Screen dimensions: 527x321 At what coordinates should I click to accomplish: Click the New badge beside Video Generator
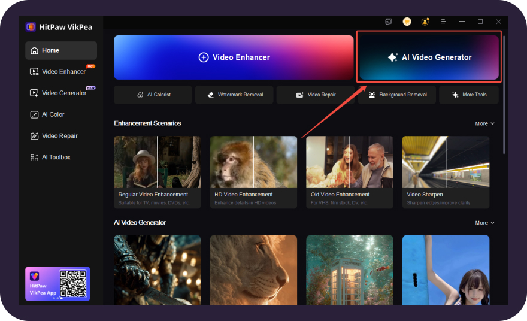point(91,87)
